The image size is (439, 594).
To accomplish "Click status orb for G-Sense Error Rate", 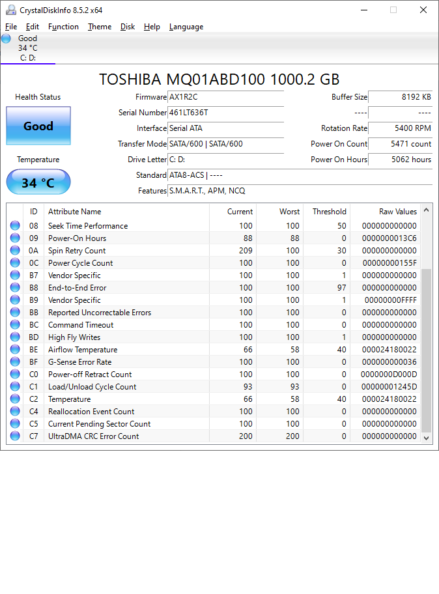I will 15,361.
